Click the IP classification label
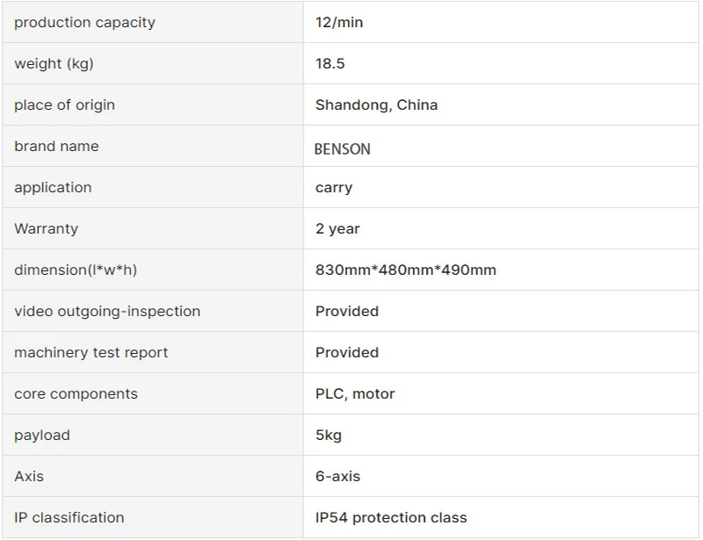Viewport: 703px width, 540px height. tap(69, 517)
